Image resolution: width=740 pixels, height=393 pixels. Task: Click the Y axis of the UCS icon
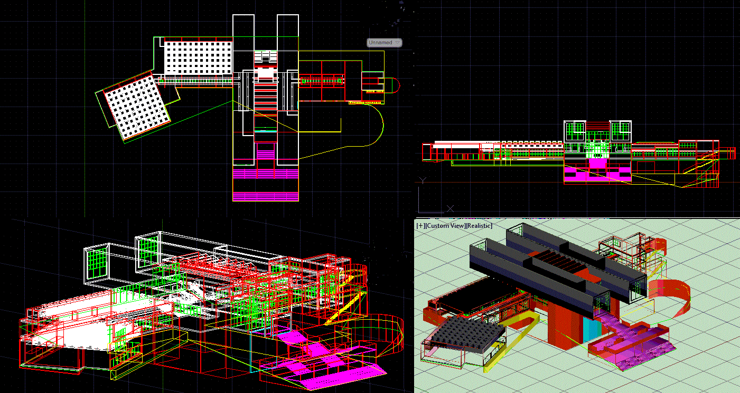point(423,180)
